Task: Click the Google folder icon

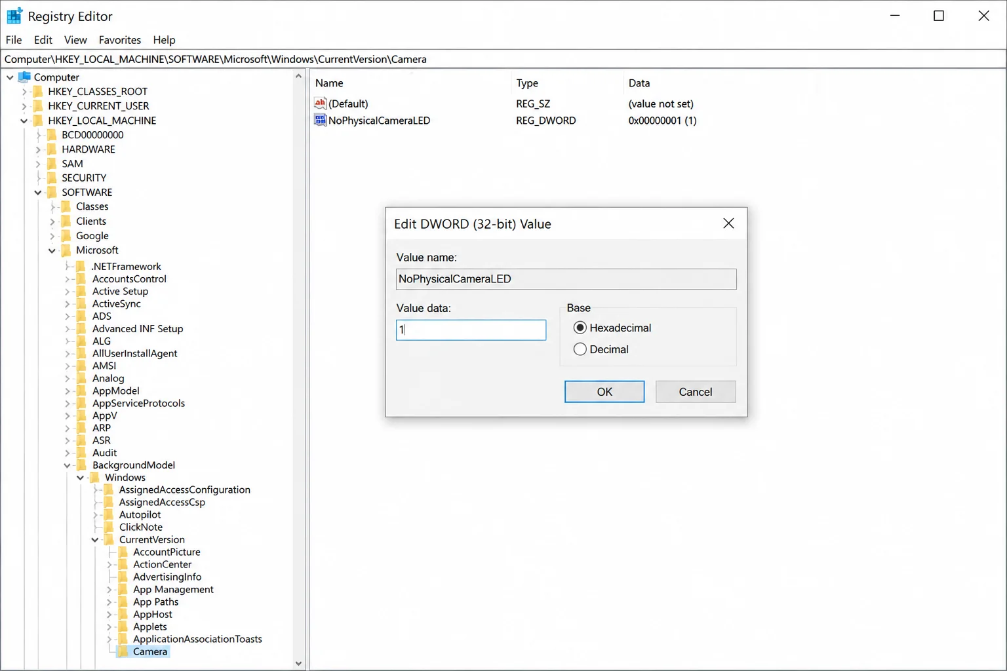Action: tap(66, 235)
